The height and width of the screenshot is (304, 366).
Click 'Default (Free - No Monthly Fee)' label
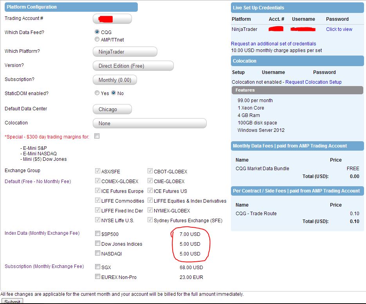(x=38, y=181)
